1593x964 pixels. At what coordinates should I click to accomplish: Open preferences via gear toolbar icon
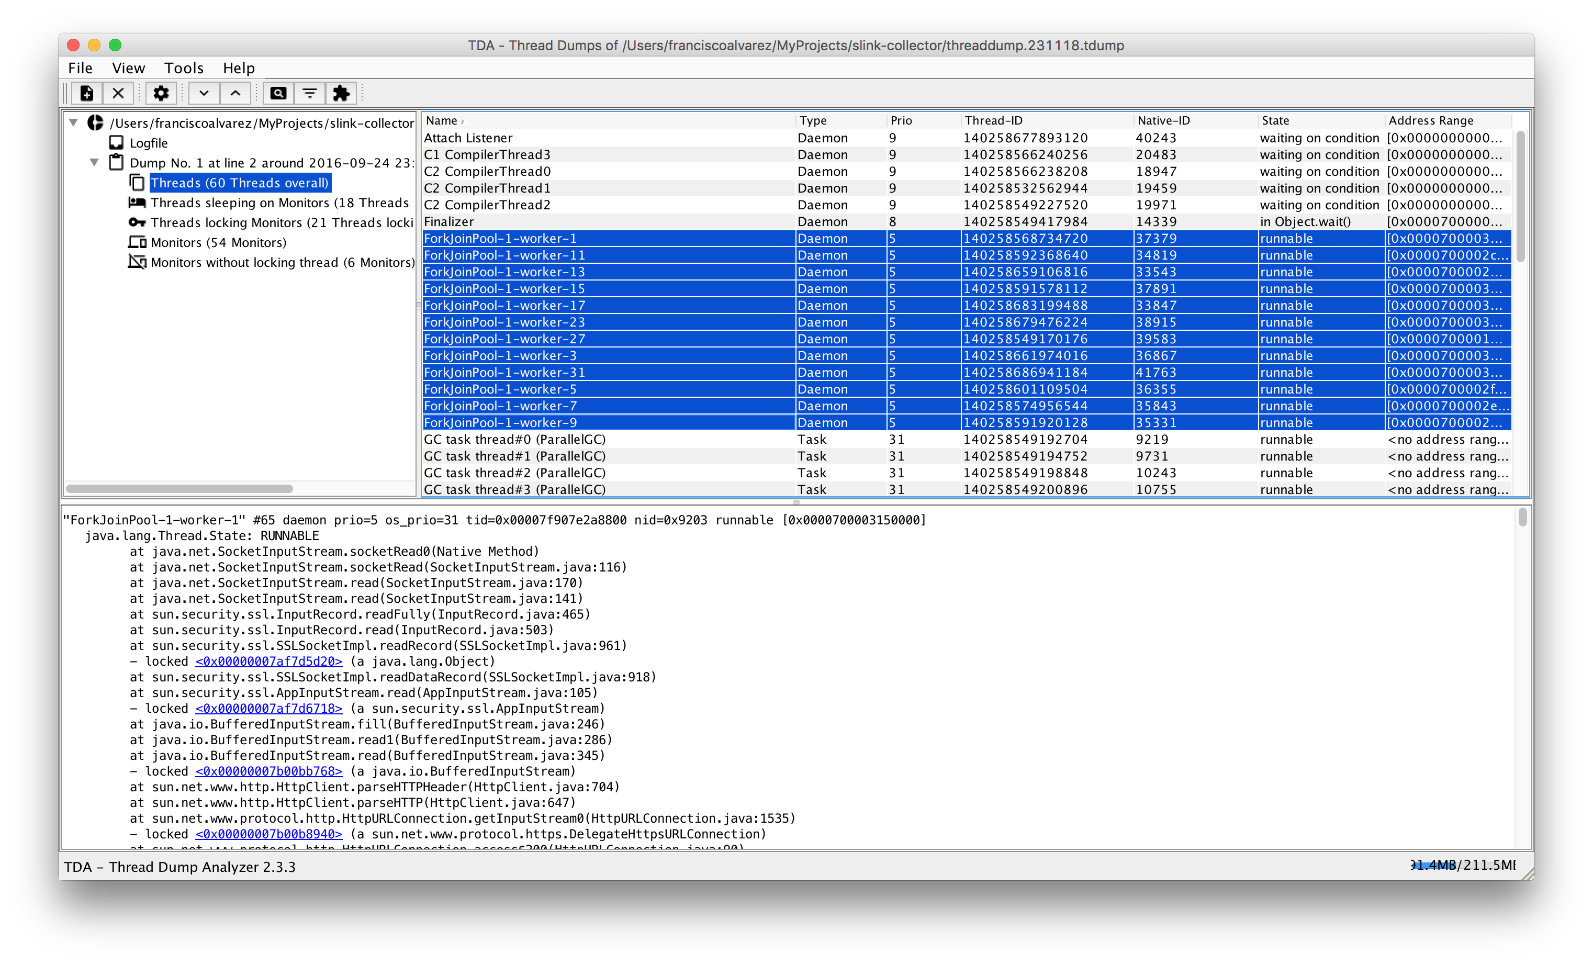161,94
